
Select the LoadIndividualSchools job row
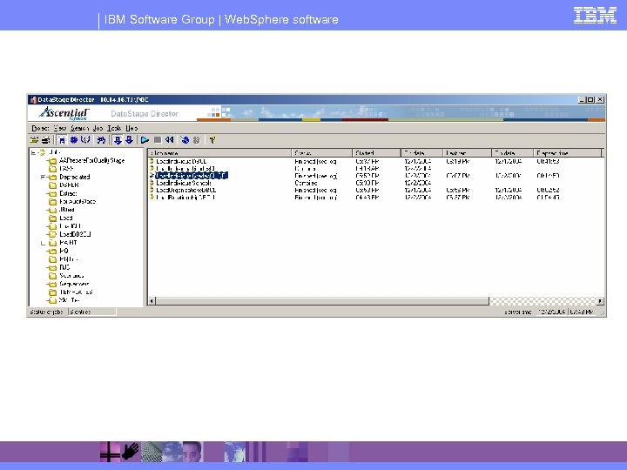tap(184, 183)
